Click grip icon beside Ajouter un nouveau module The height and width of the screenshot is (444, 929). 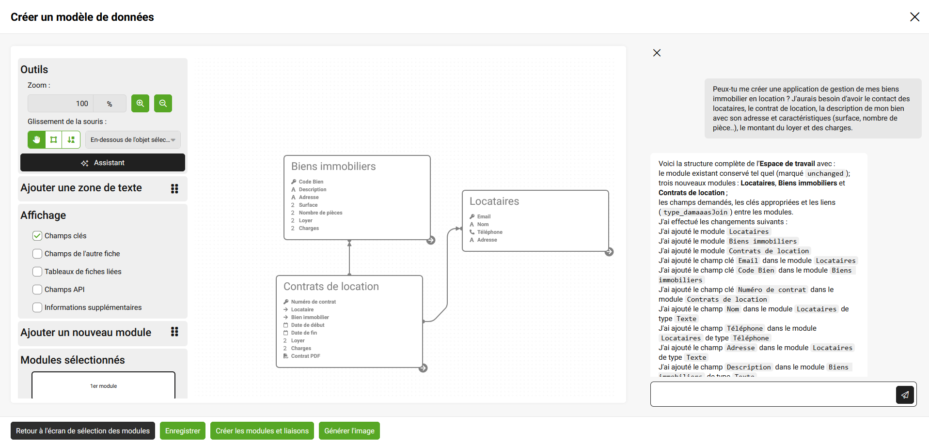tap(174, 332)
